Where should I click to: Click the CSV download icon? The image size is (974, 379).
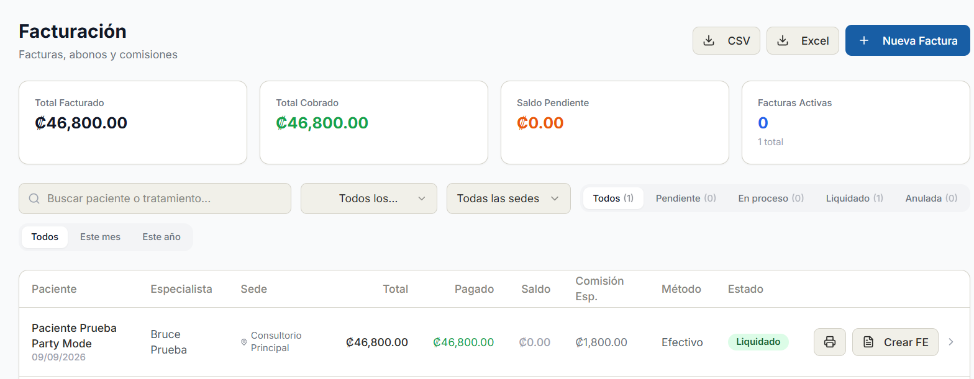(708, 41)
